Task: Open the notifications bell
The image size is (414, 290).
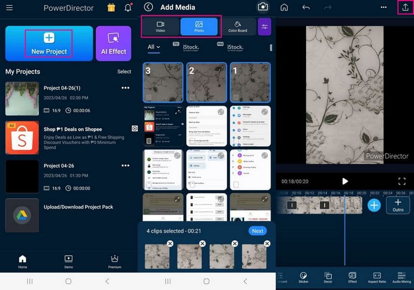Action: (128, 8)
